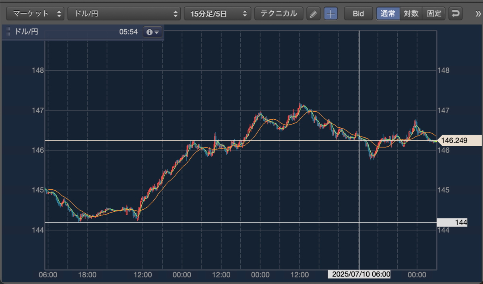Click the Bid price type button

point(358,14)
